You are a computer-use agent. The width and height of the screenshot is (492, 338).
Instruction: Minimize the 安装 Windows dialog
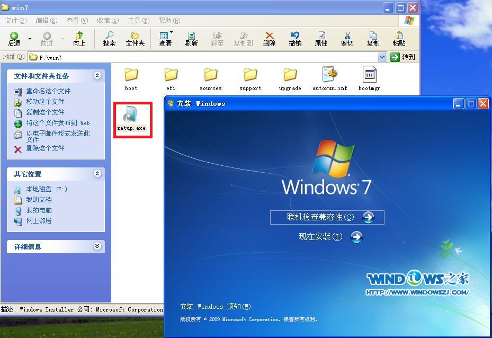coord(459,103)
